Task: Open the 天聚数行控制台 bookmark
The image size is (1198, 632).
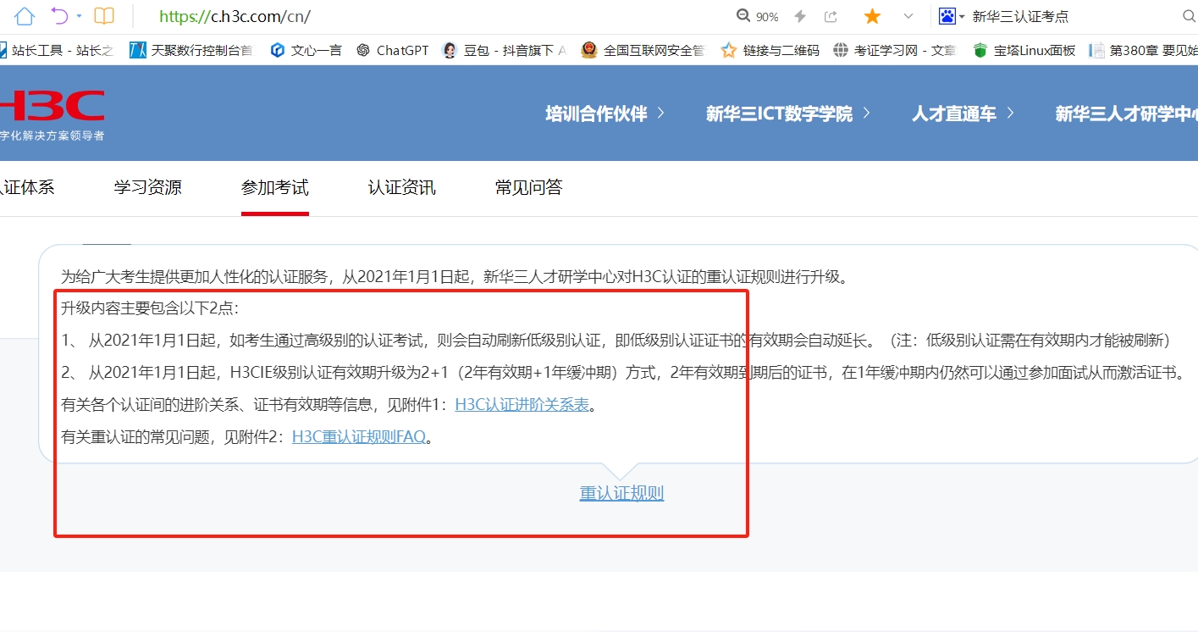Action: 190,51
